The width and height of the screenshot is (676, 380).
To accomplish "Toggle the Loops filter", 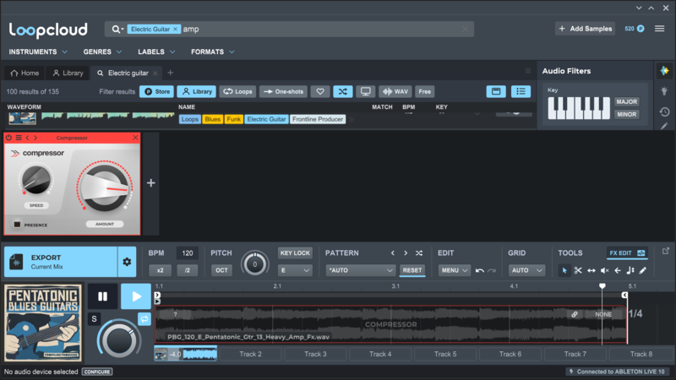I will point(238,91).
